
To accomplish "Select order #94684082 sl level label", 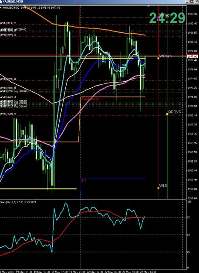I will coord(8,88).
